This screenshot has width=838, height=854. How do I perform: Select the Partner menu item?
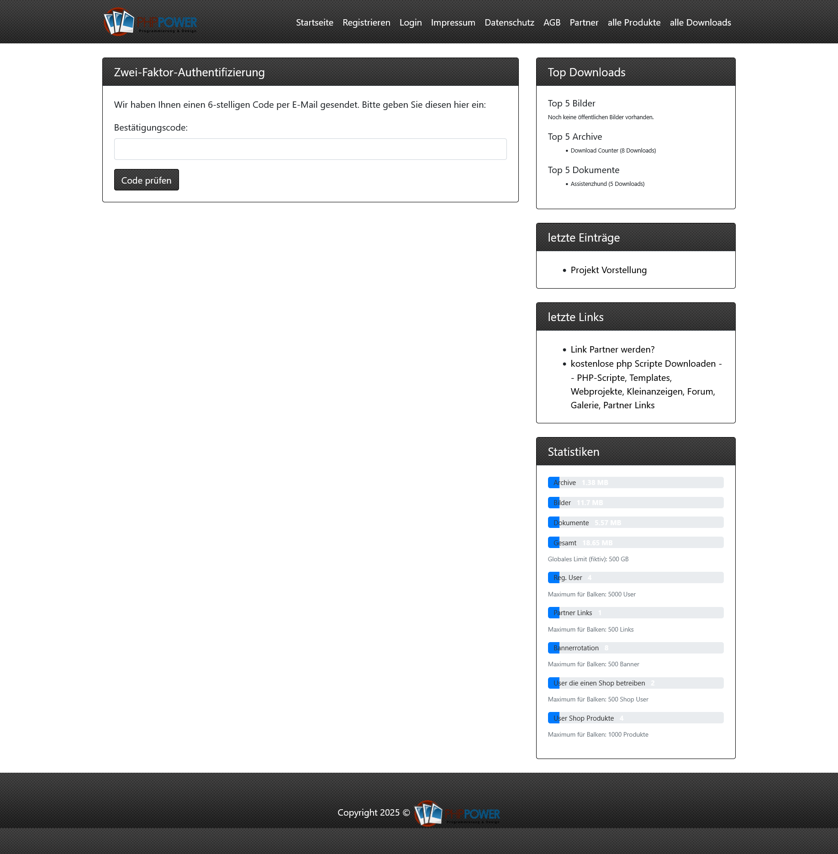coord(584,22)
